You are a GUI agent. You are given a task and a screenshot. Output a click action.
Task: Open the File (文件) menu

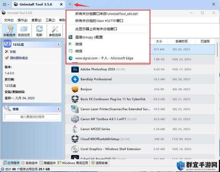9,20
